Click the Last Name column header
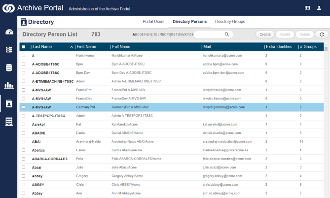This screenshot has height=198, width=330. (42, 47)
